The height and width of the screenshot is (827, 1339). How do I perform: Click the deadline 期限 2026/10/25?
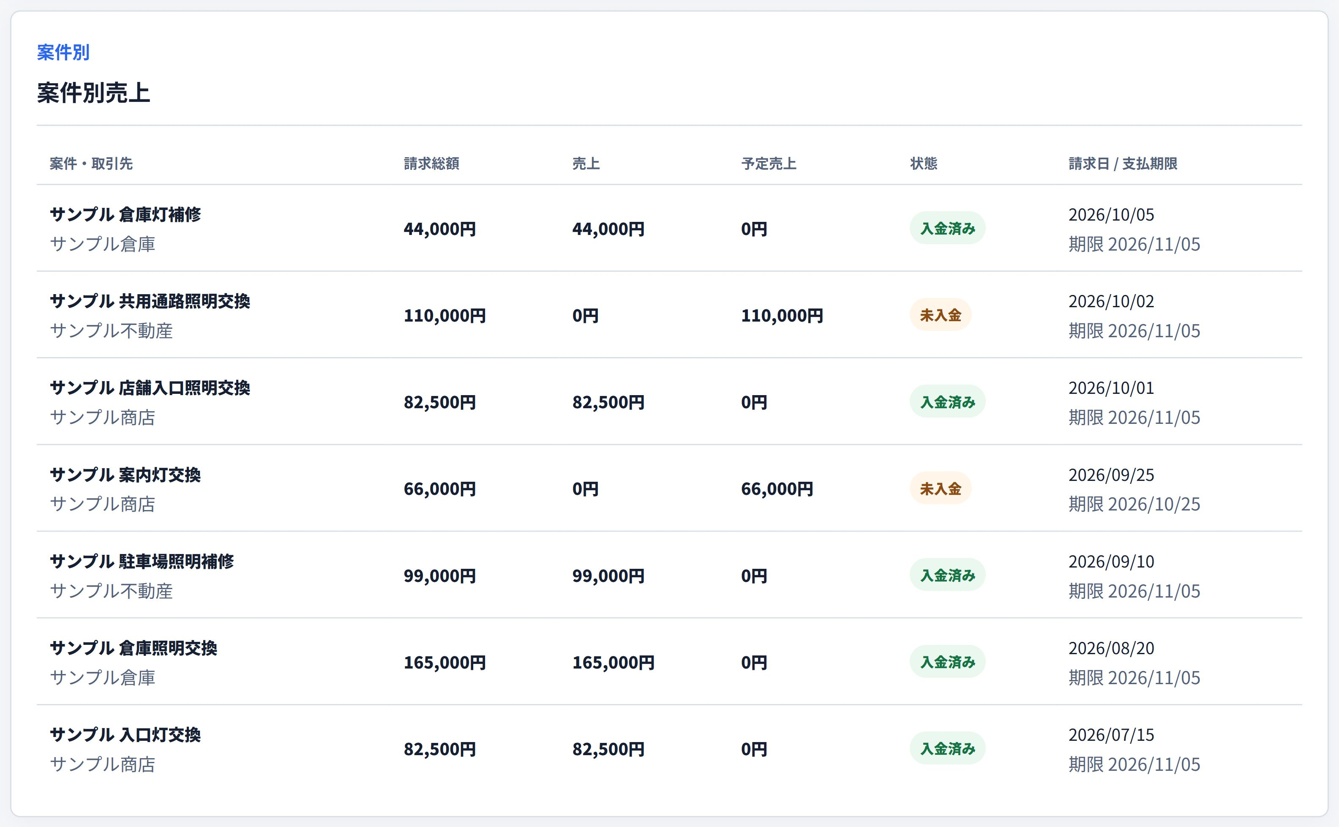pyautogui.click(x=1134, y=504)
